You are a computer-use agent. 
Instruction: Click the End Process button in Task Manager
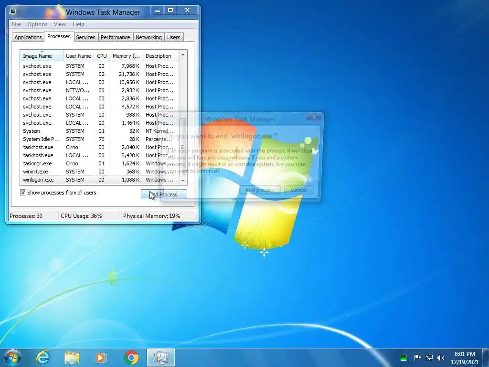[x=164, y=194]
